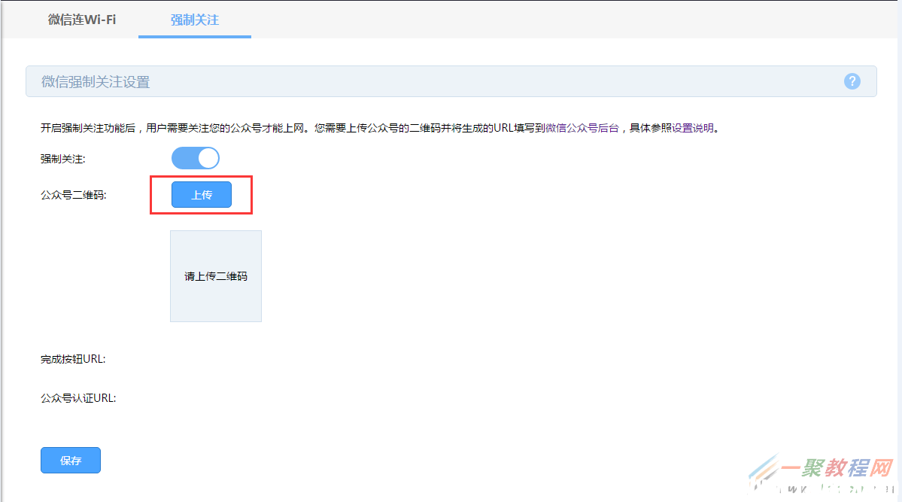
Task: Select the 强制关注 tab
Action: click(x=194, y=20)
